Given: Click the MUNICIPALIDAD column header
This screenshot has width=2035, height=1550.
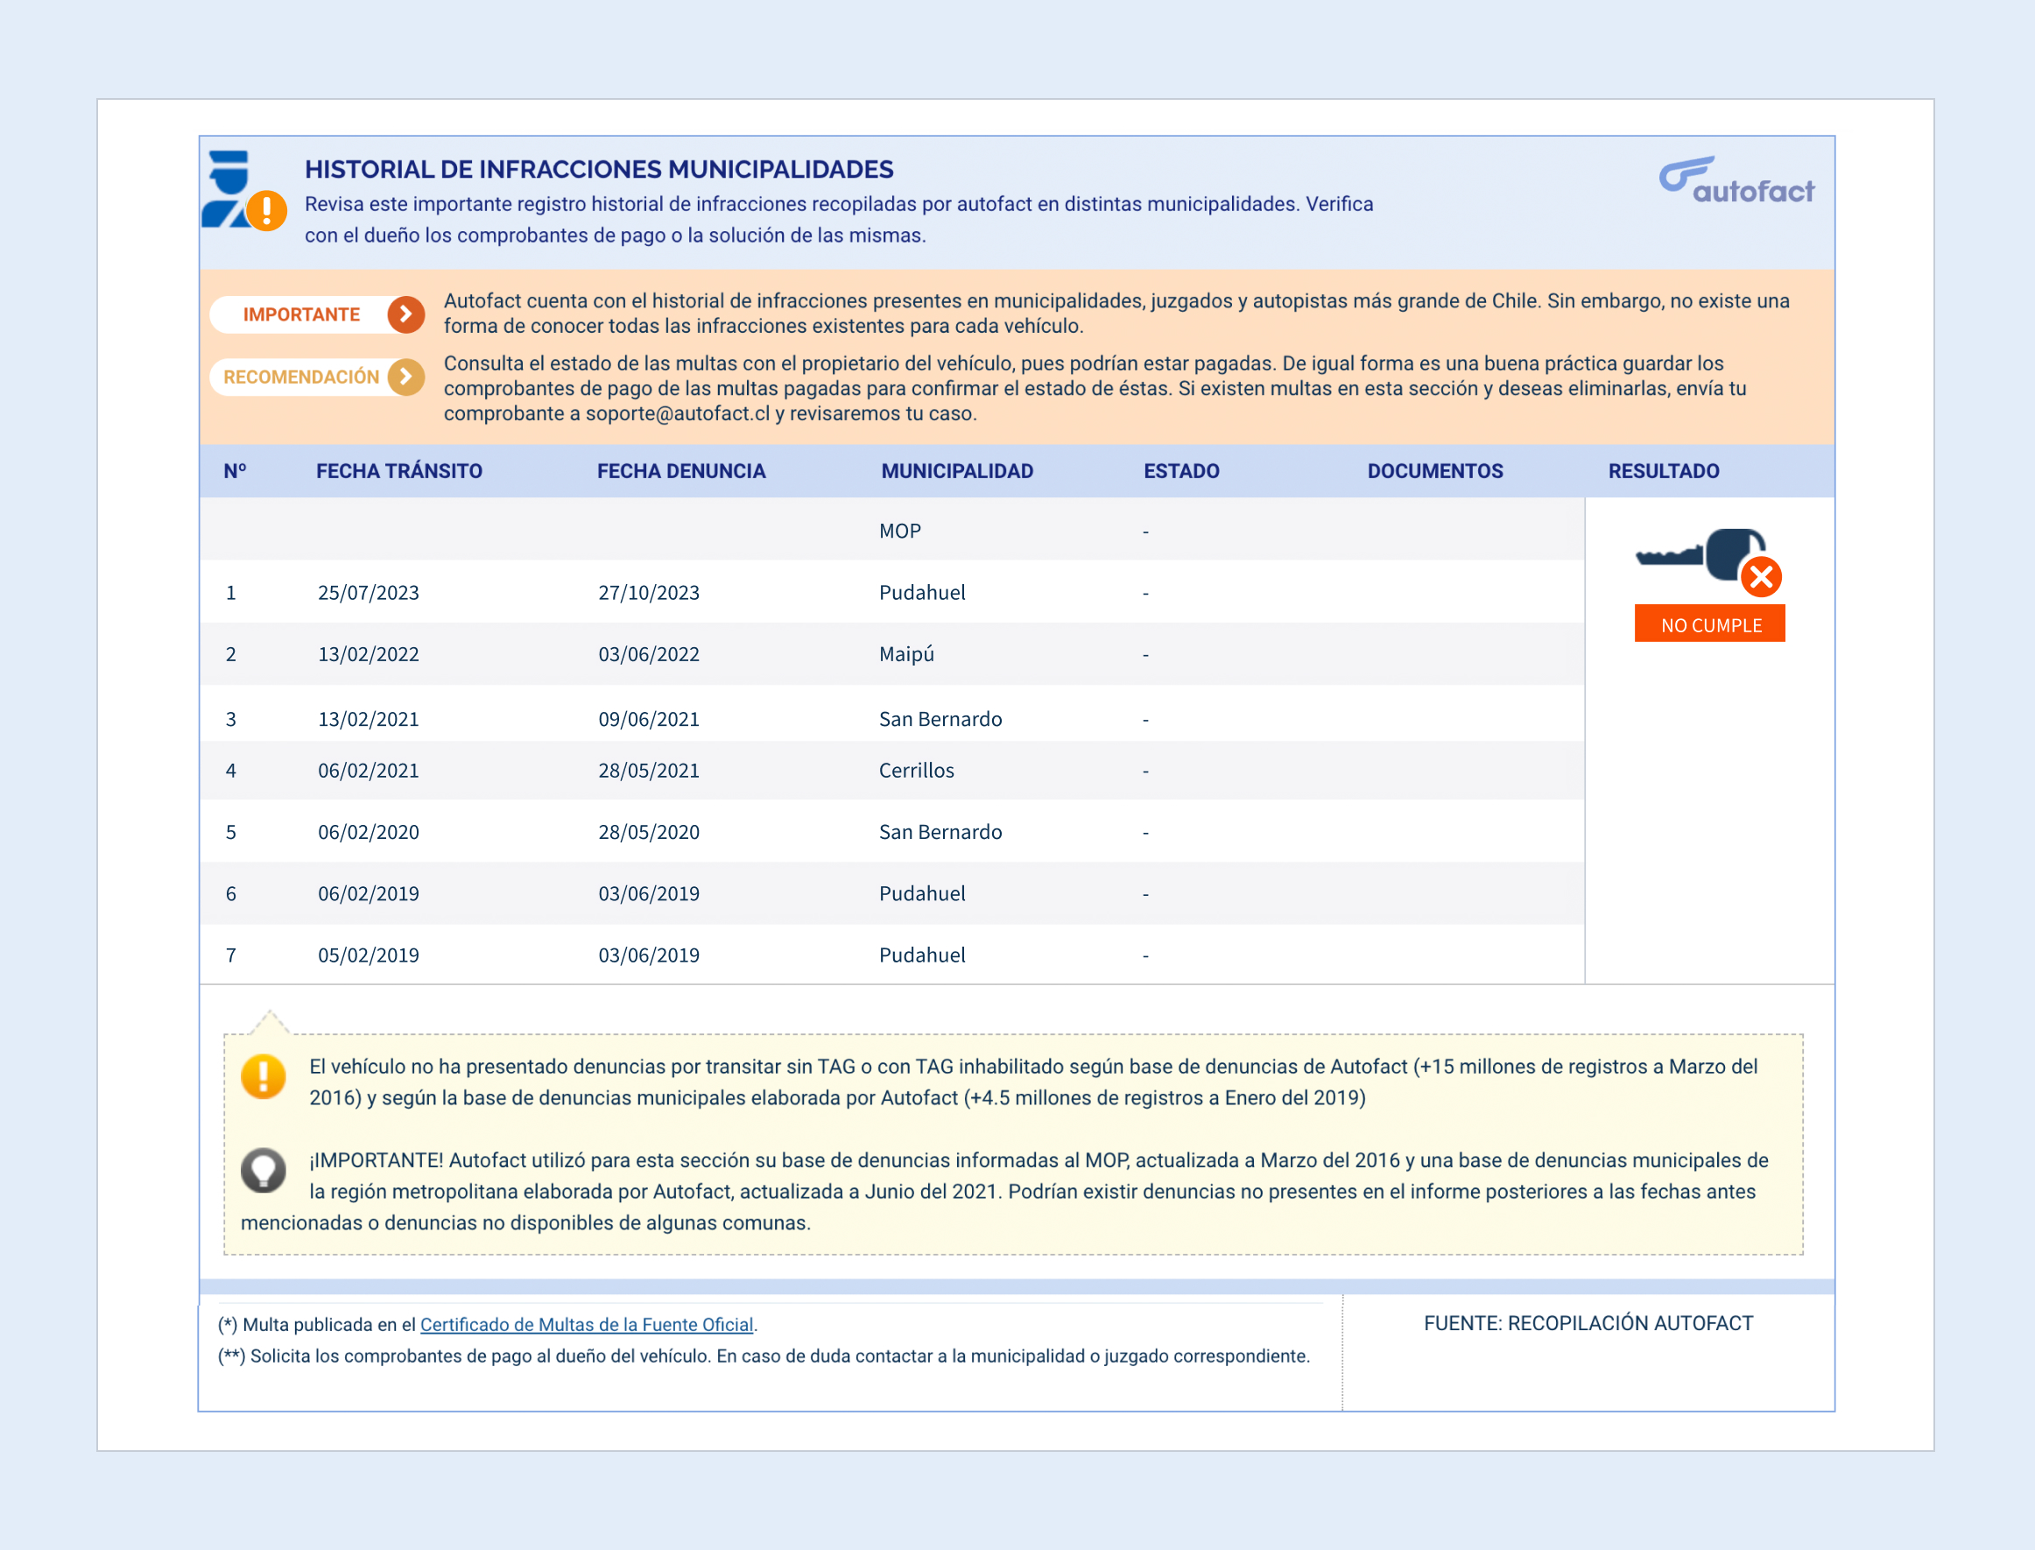Looking at the screenshot, I should [x=956, y=471].
